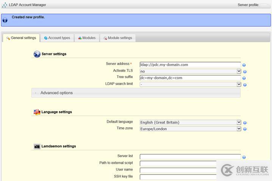272x181 pixels.
Task: Switch to Account types tab
Action: tap(57, 38)
